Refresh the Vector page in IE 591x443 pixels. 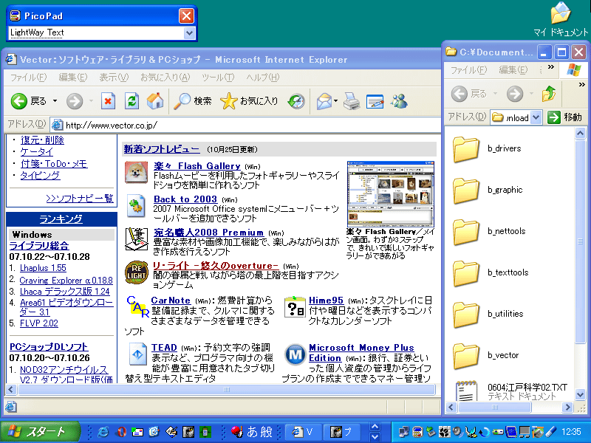click(x=131, y=101)
